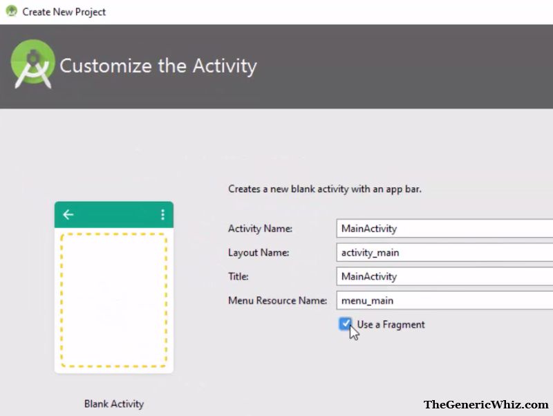Click the Menu Resource Name label
The width and height of the screenshot is (553, 416).
[278, 301]
